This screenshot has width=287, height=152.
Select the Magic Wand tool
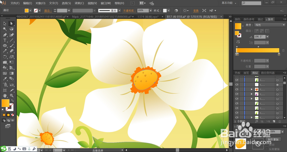[x=5, y=29]
